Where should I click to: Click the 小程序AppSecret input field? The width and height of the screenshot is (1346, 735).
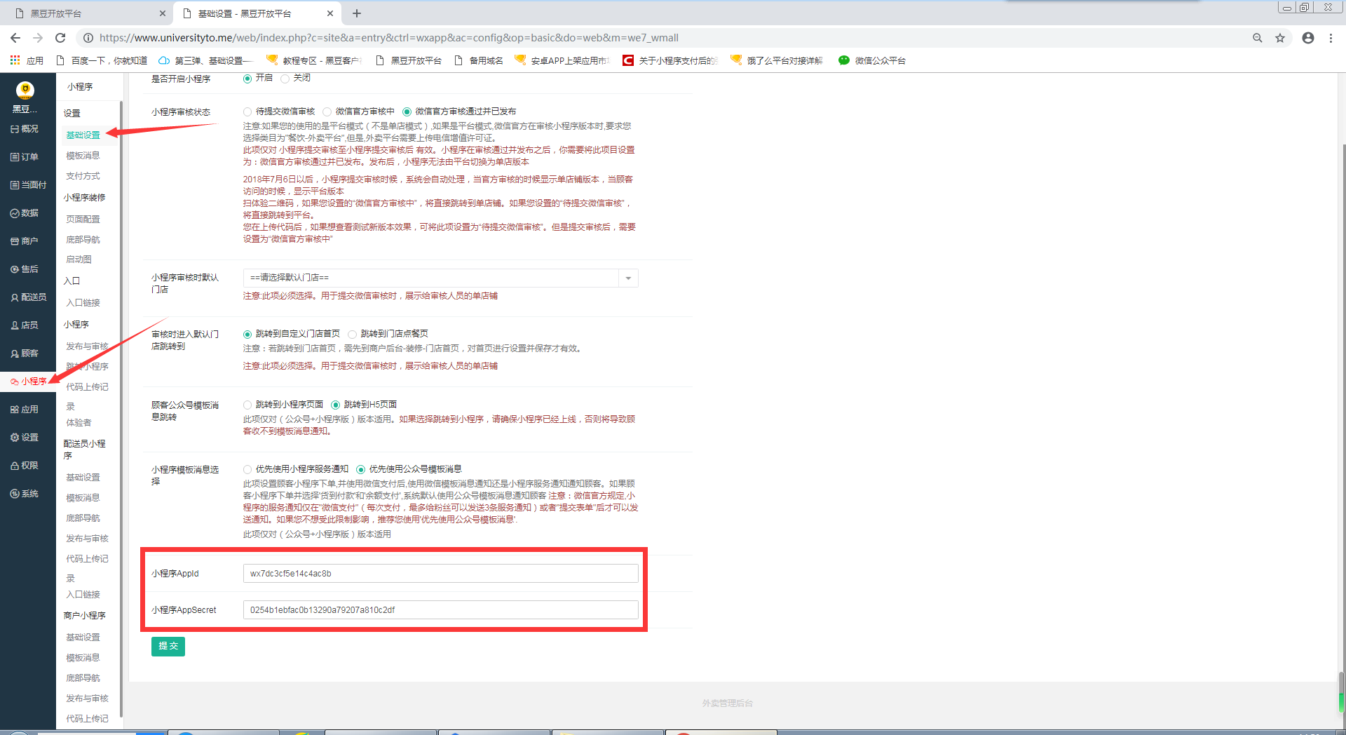(x=440, y=610)
